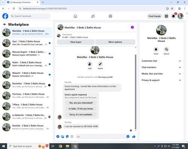Open the notifications bell with badge
This screenshot has width=188, height=149.
[x=173, y=16]
